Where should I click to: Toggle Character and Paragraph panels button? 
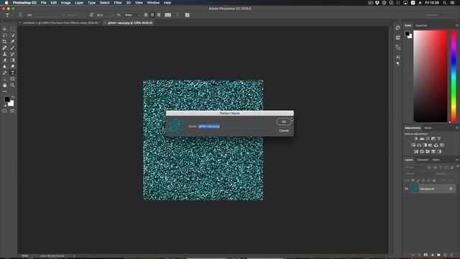[x=187, y=15]
